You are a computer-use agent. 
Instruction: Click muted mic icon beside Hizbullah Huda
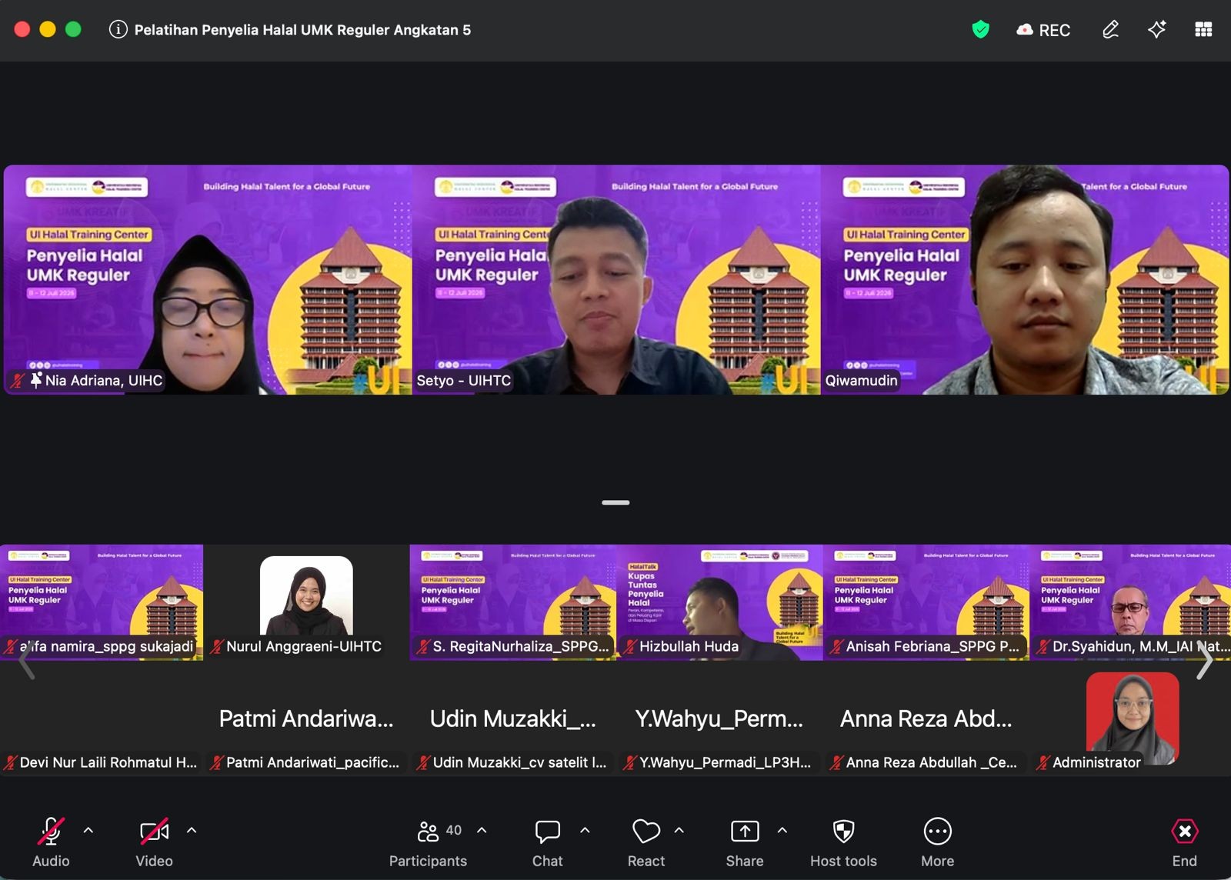[631, 647]
